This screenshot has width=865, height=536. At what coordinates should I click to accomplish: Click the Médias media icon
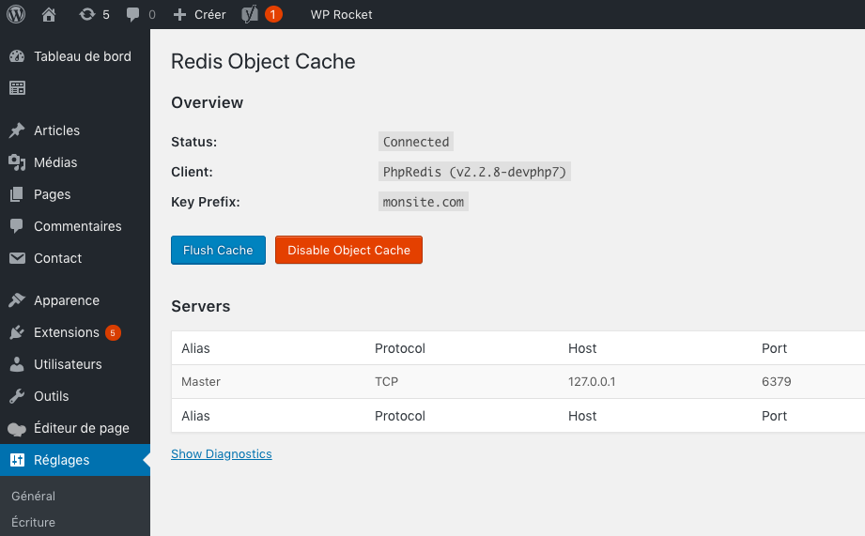pyautogui.click(x=17, y=162)
